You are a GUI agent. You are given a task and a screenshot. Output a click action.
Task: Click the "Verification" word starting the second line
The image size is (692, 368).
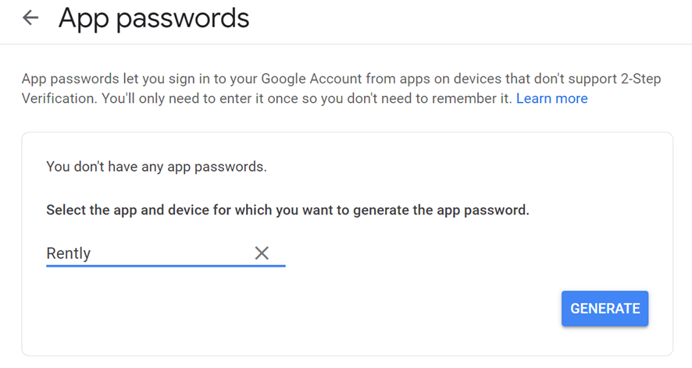[x=55, y=98]
